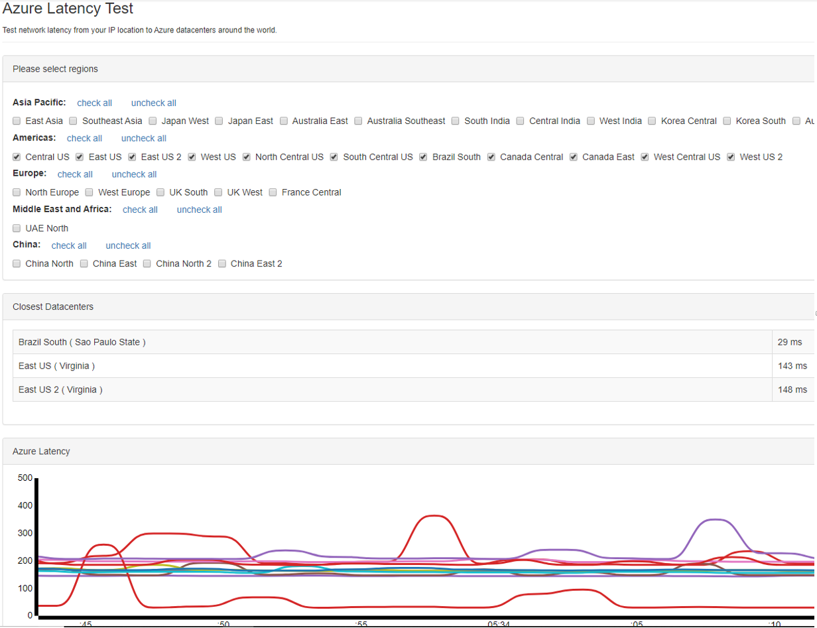
Task: Click Europe check all link
Action: coord(75,174)
